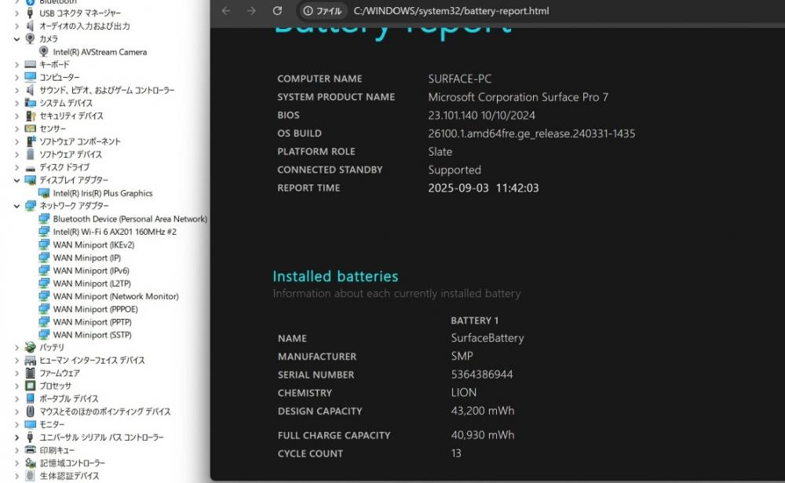The height and width of the screenshot is (483, 785).
Task: Click the ネットワーク アダプター icon
Action: coord(30,206)
